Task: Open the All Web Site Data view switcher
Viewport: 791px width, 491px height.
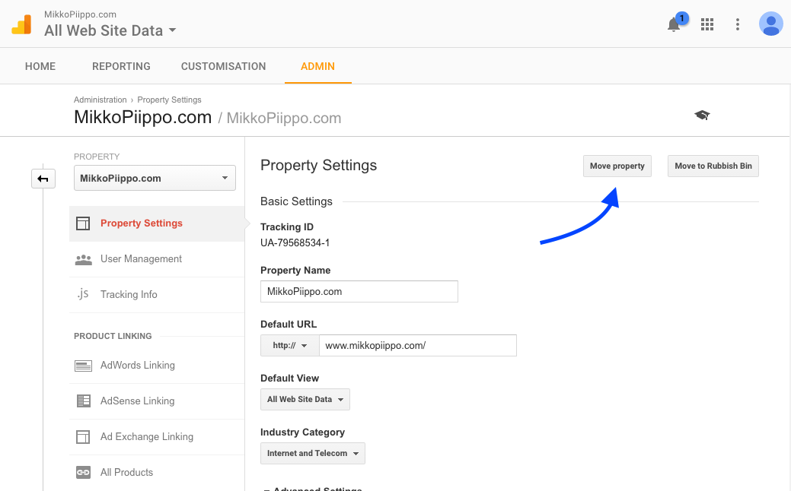Action: (x=110, y=30)
